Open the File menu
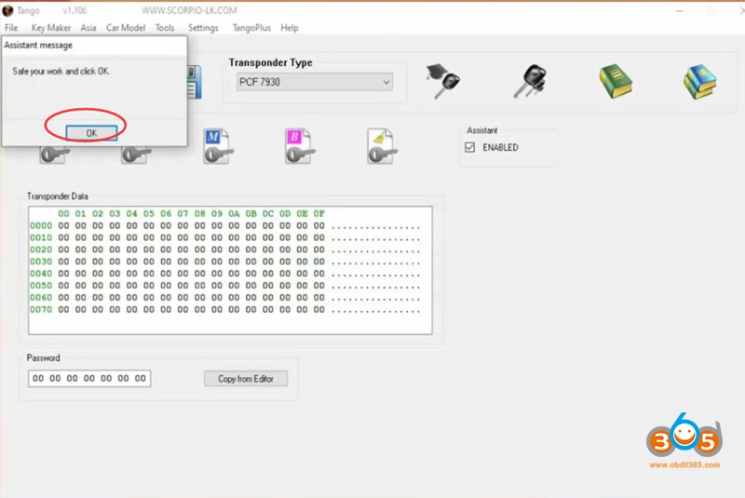 (x=11, y=28)
